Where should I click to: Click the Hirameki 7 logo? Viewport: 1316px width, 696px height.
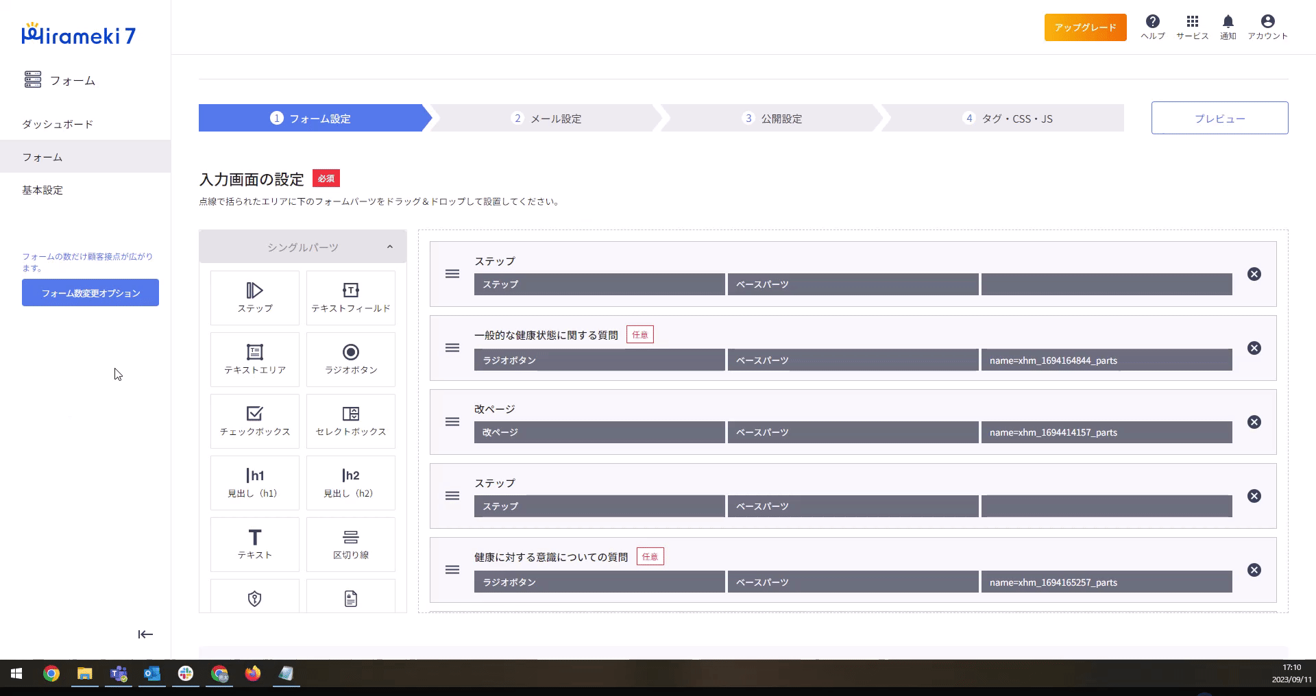click(x=79, y=34)
